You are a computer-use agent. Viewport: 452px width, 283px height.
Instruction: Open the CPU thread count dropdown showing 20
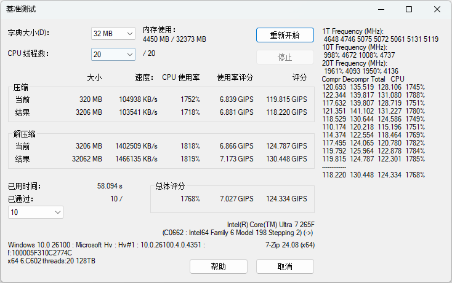pos(113,54)
